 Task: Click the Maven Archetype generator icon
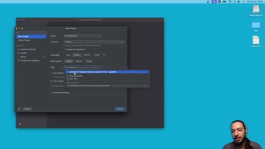pyautogui.click(x=19, y=49)
